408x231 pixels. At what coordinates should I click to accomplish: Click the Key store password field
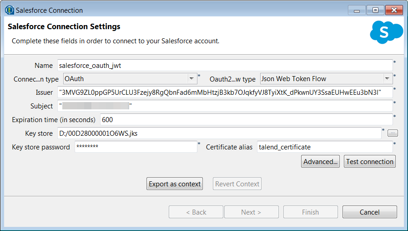point(136,147)
